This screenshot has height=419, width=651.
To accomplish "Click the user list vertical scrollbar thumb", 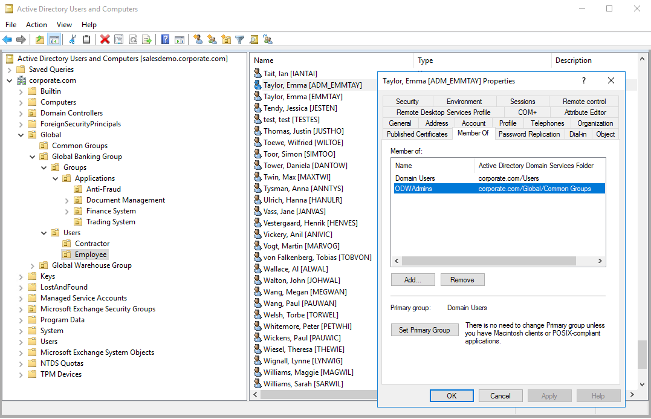I will [643, 354].
